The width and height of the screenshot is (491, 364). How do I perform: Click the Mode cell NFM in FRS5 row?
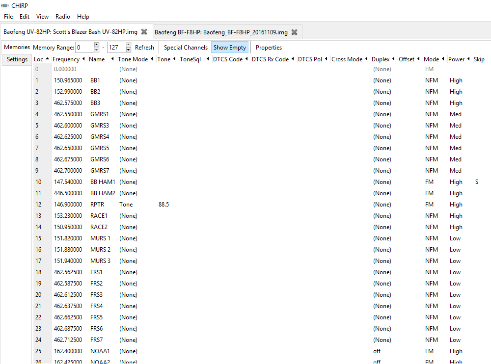432,317
